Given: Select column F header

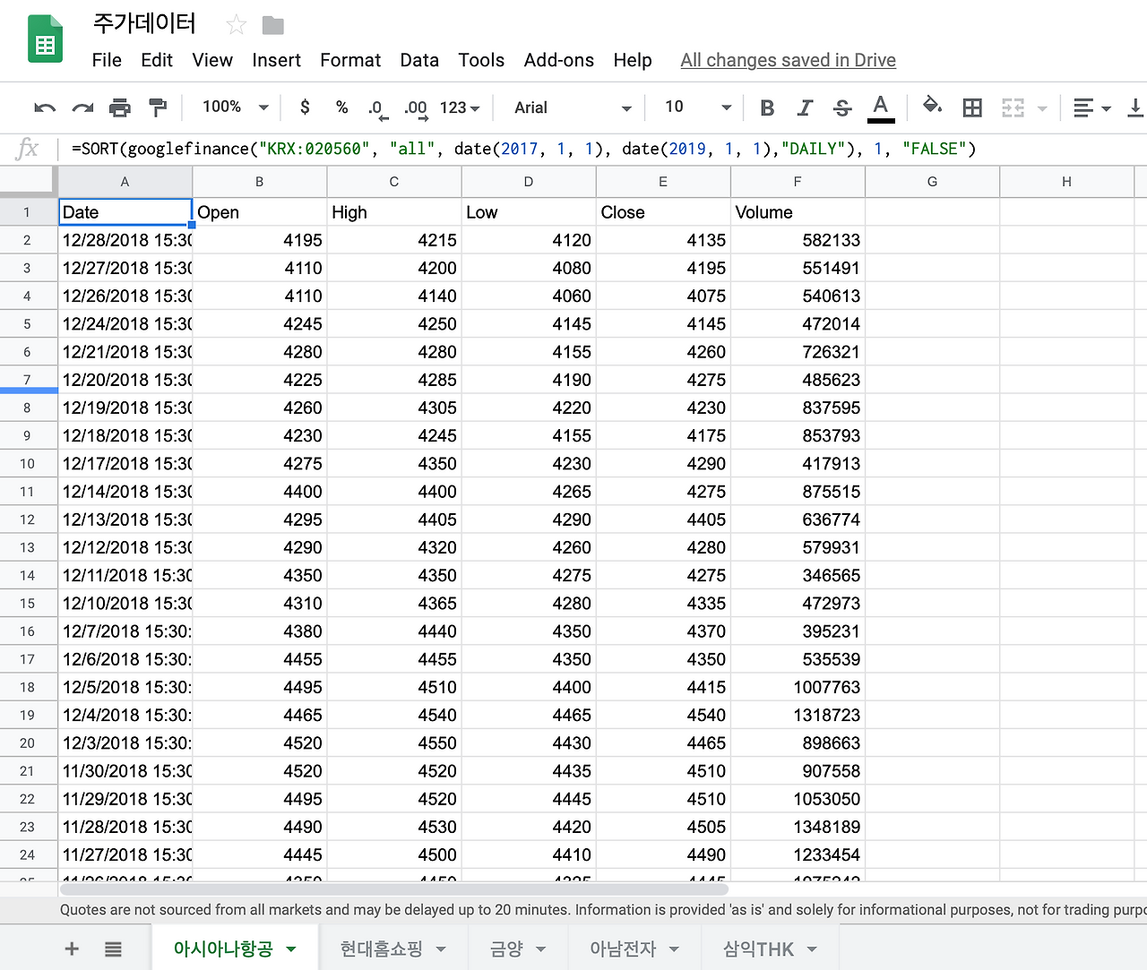Looking at the screenshot, I should (x=798, y=182).
